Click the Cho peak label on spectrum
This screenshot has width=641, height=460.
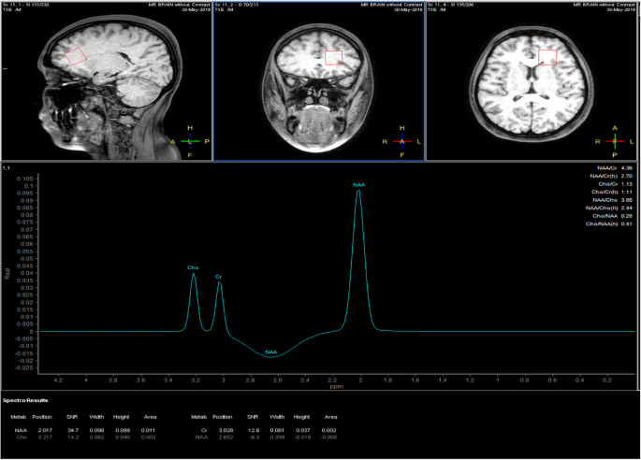click(x=193, y=267)
